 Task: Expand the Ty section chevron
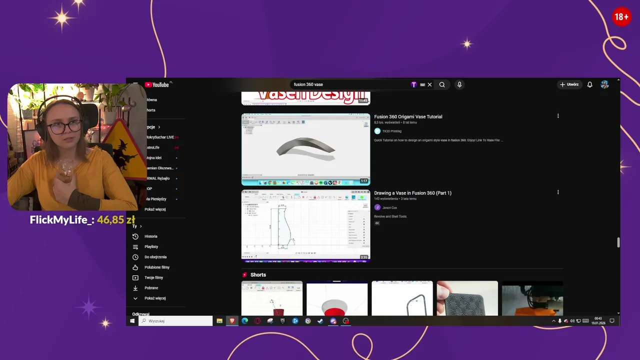[140, 226]
